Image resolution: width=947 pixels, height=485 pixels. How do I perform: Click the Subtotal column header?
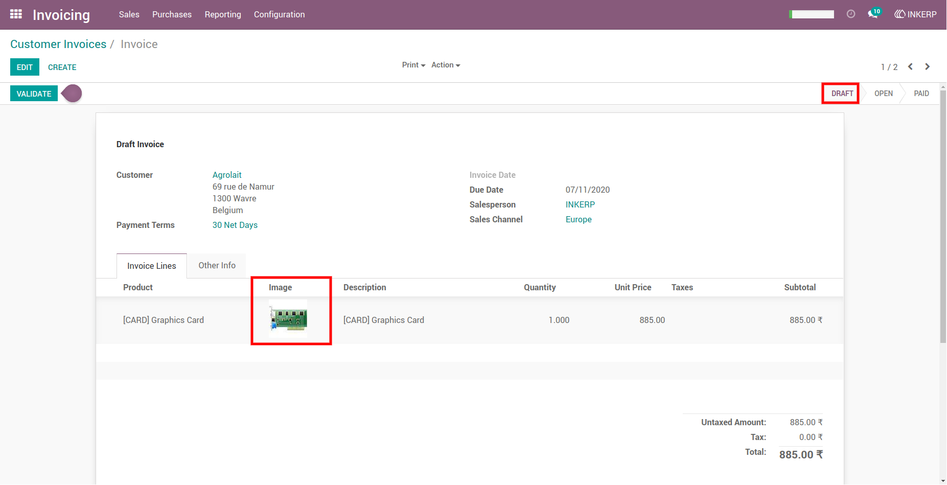pos(800,287)
